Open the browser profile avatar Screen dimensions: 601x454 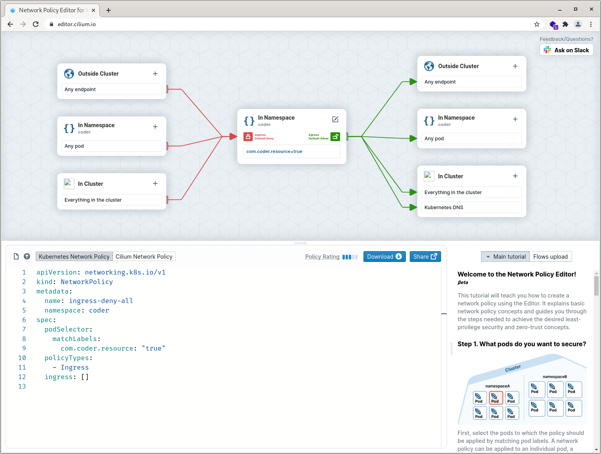(578, 24)
